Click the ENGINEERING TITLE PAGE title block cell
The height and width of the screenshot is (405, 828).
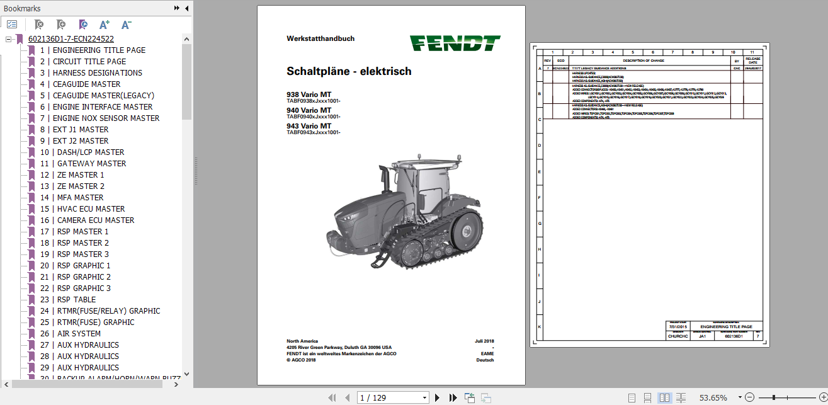pyautogui.click(x=726, y=327)
